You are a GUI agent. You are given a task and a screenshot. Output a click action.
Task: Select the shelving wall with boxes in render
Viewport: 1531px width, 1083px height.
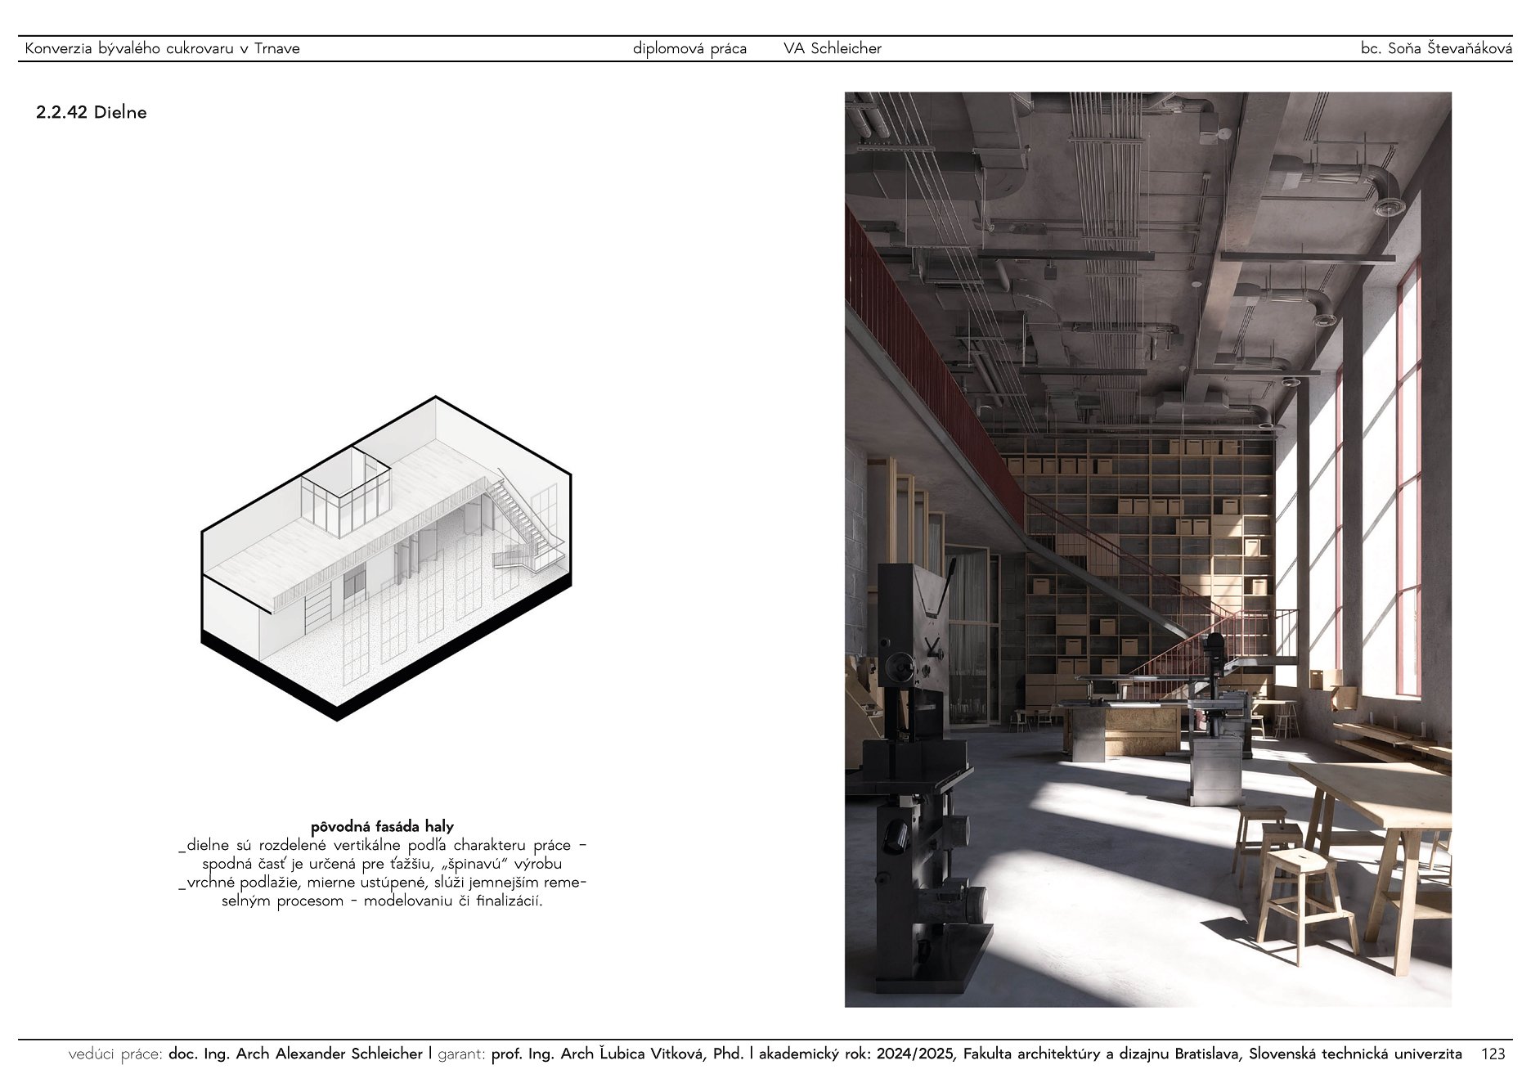tap(1145, 540)
